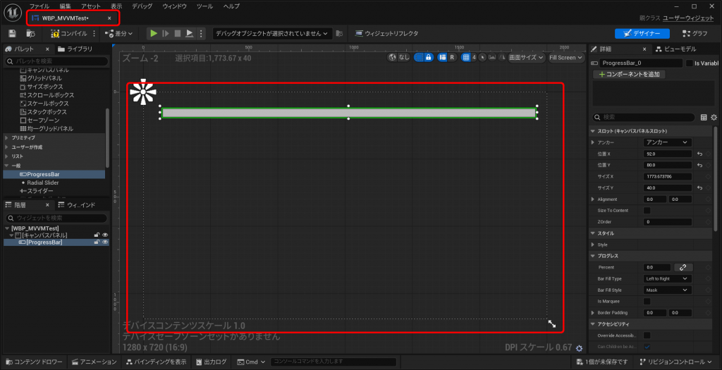Screen dimensions: 722x370
Task: Toggle the grid snapping icon in viewport
Action: (466, 57)
